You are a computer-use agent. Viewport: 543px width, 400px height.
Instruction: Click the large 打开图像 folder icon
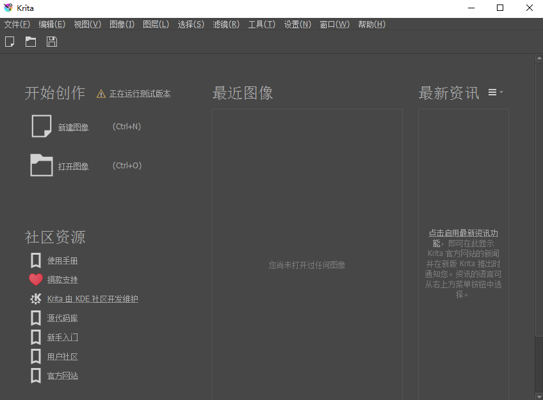[42, 165]
